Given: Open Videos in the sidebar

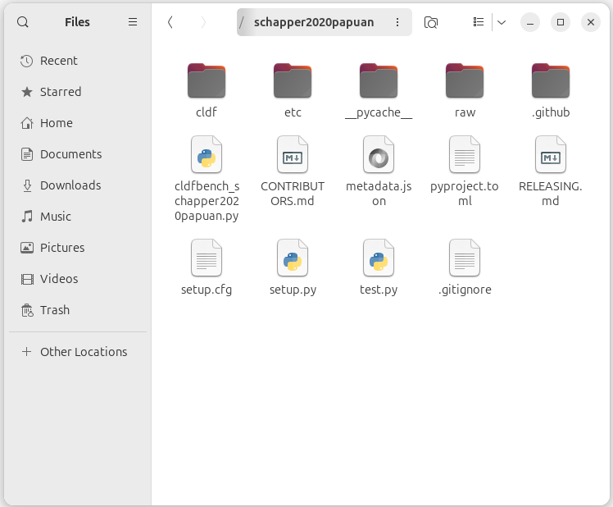Looking at the screenshot, I should click(78, 279).
